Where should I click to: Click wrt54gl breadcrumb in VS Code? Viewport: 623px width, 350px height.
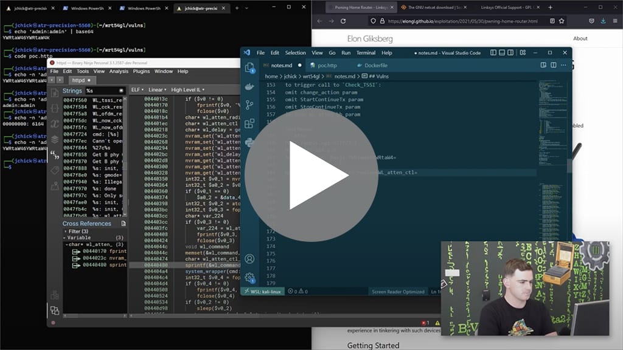click(x=311, y=76)
